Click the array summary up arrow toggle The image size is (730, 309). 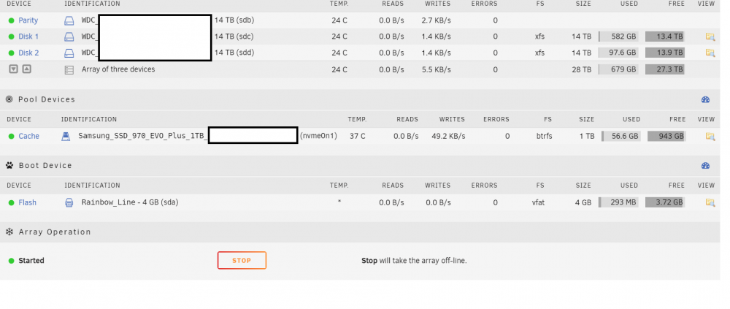click(26, 69)
